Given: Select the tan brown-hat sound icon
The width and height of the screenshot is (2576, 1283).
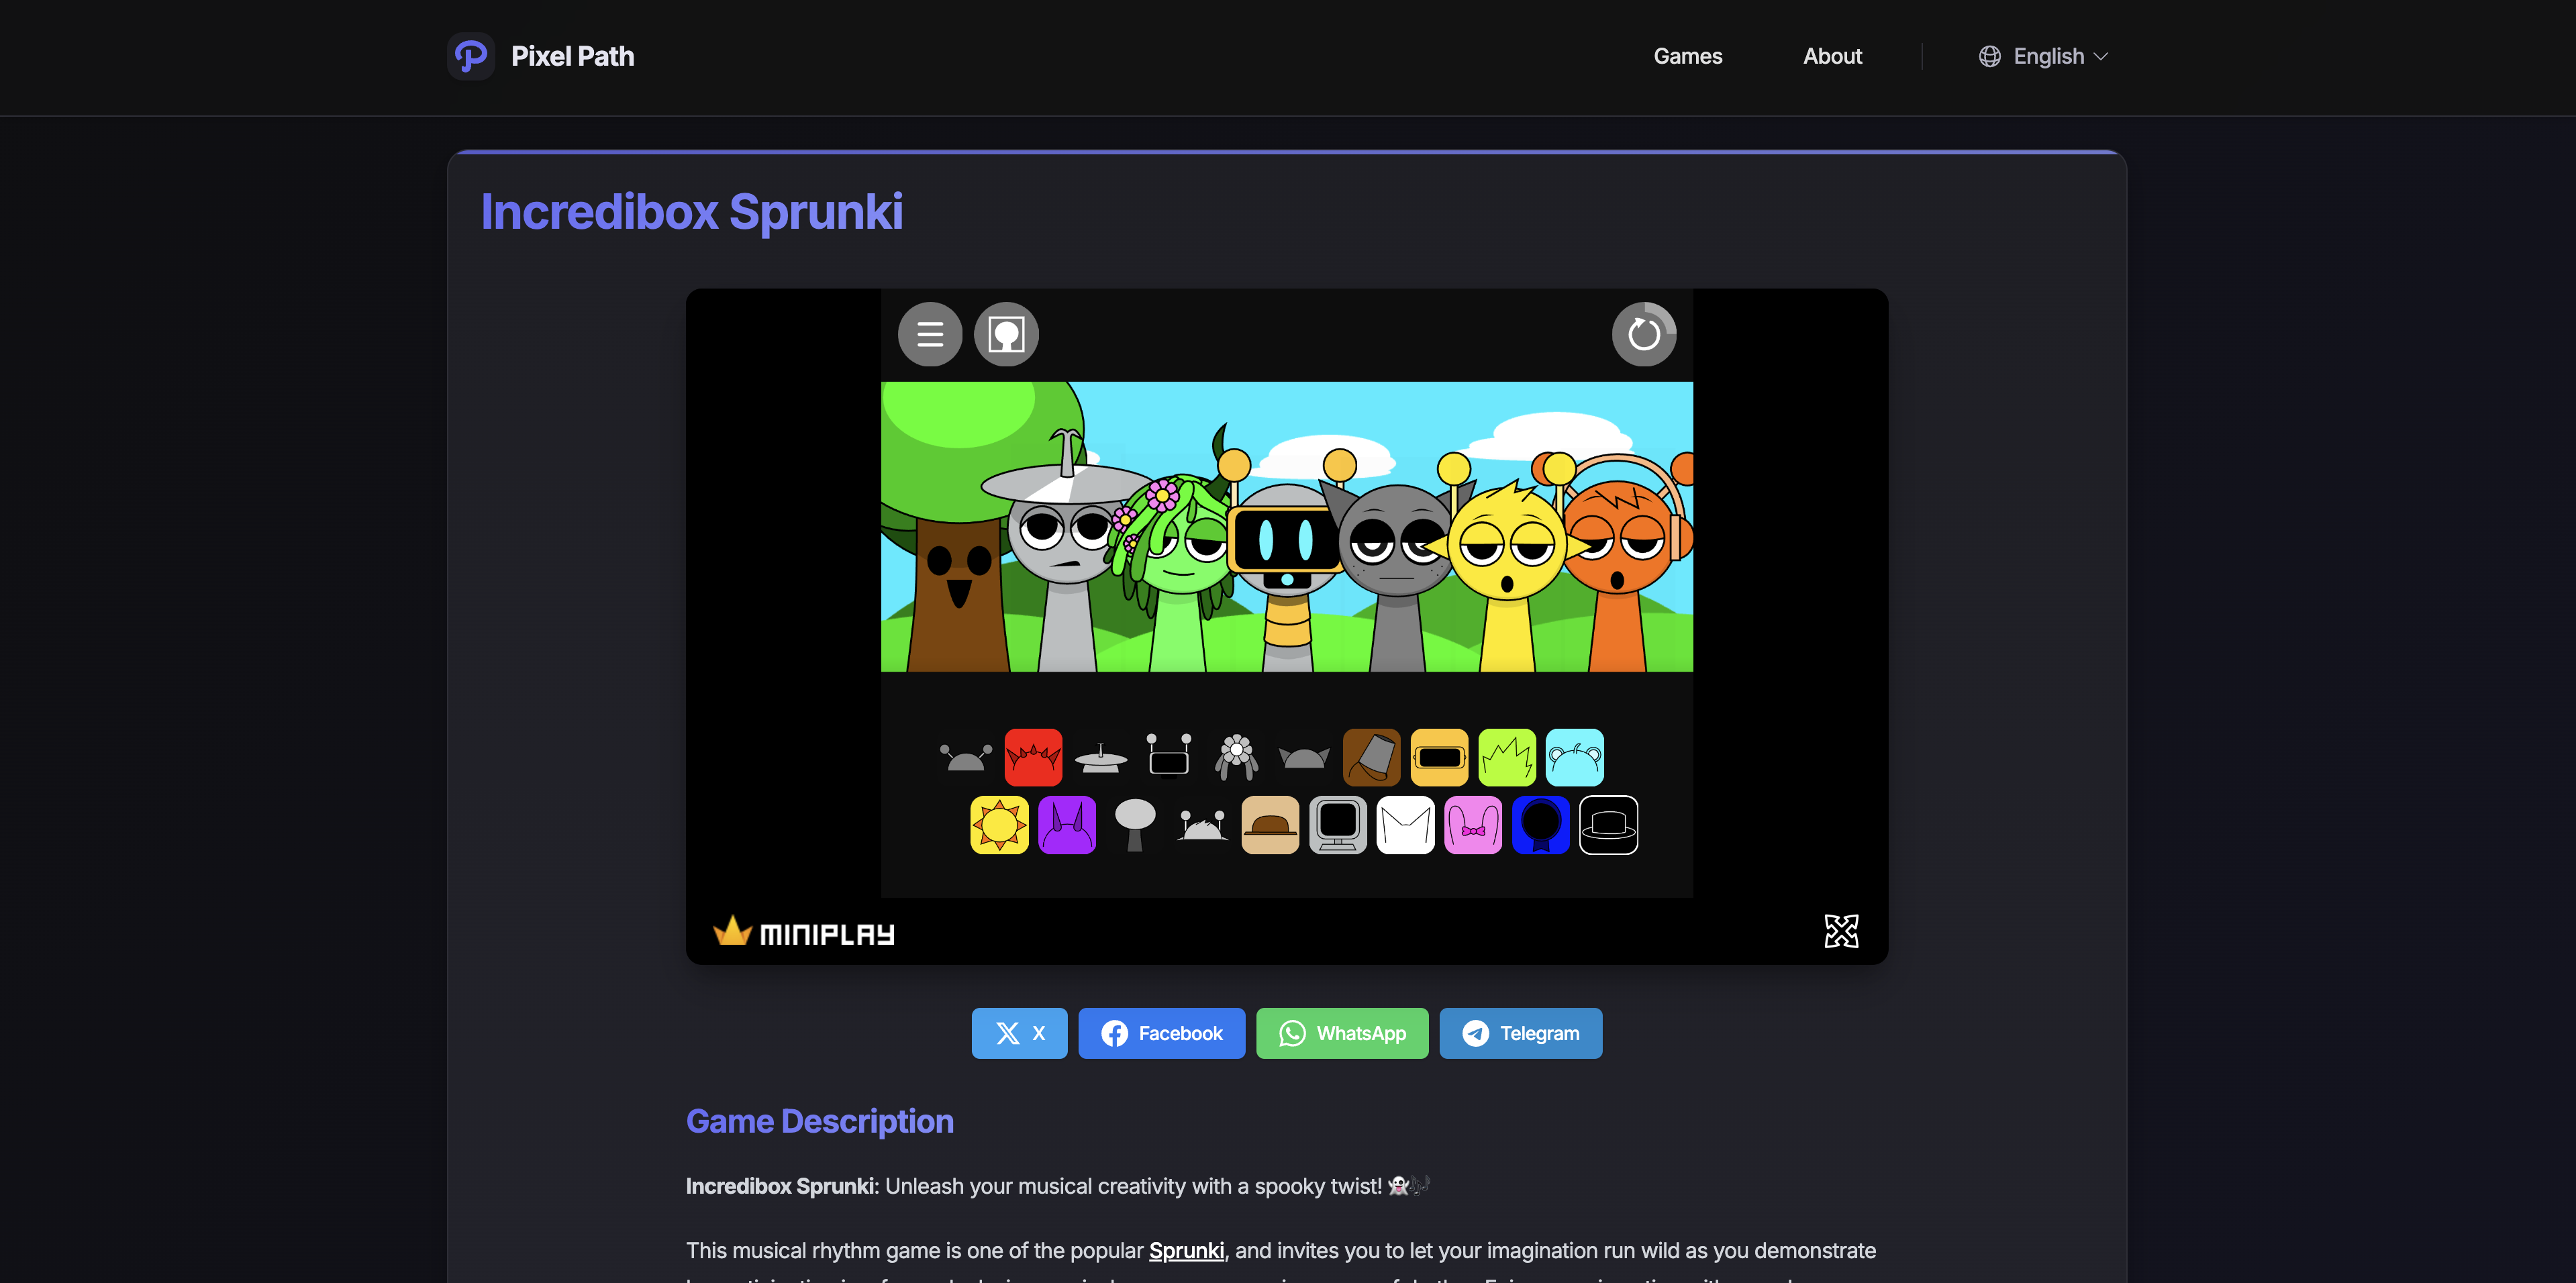Looking at the screenshot, I should click(x=1270, y=825).
